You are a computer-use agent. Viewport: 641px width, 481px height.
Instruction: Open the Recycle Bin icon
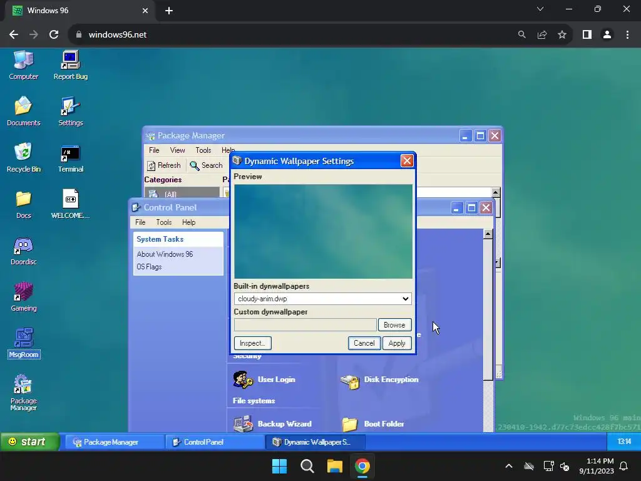click(23, 158)
